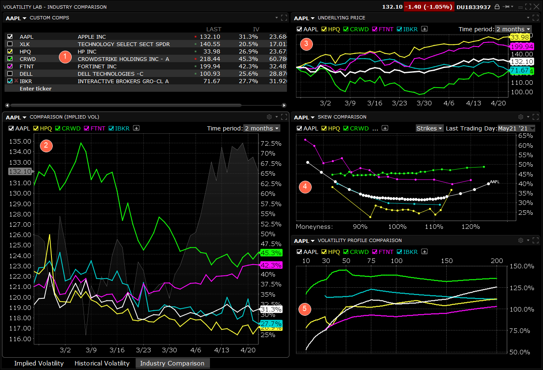Click the FORTINET INC company name

click(97, 66)
